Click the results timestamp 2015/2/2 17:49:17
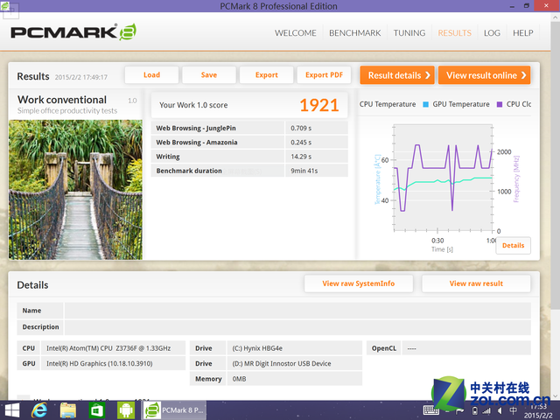This screenshot has height=420, width=560. click(80, 77)
